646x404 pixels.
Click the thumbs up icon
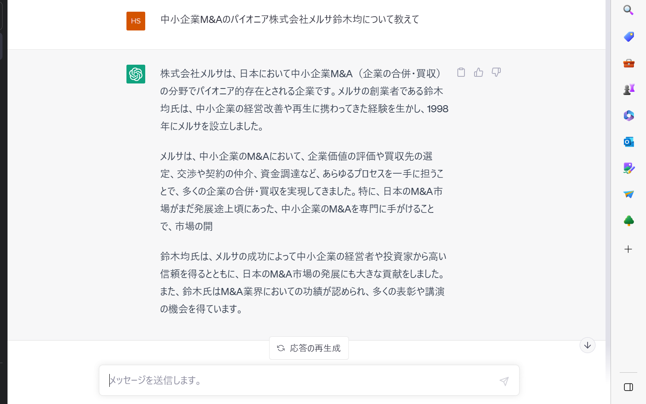[479, 73]
